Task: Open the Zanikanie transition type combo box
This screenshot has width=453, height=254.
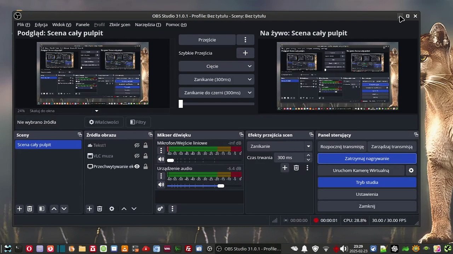Action: pos(280,146)
